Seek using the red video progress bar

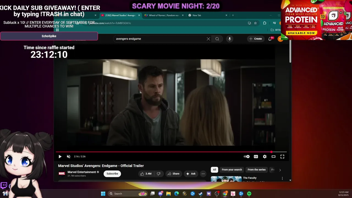171,152
